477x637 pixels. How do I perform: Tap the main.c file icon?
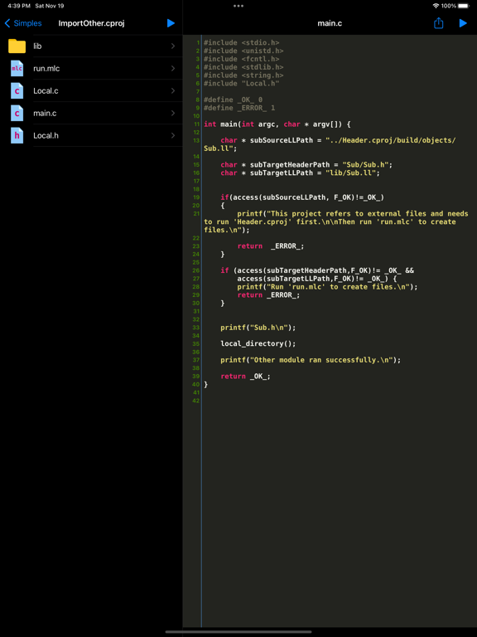17,113
